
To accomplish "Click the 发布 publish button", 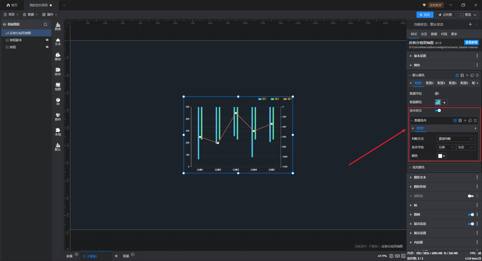I will point(425,15).
